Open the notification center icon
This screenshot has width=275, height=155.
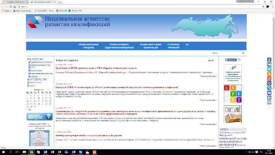(257, 152)
